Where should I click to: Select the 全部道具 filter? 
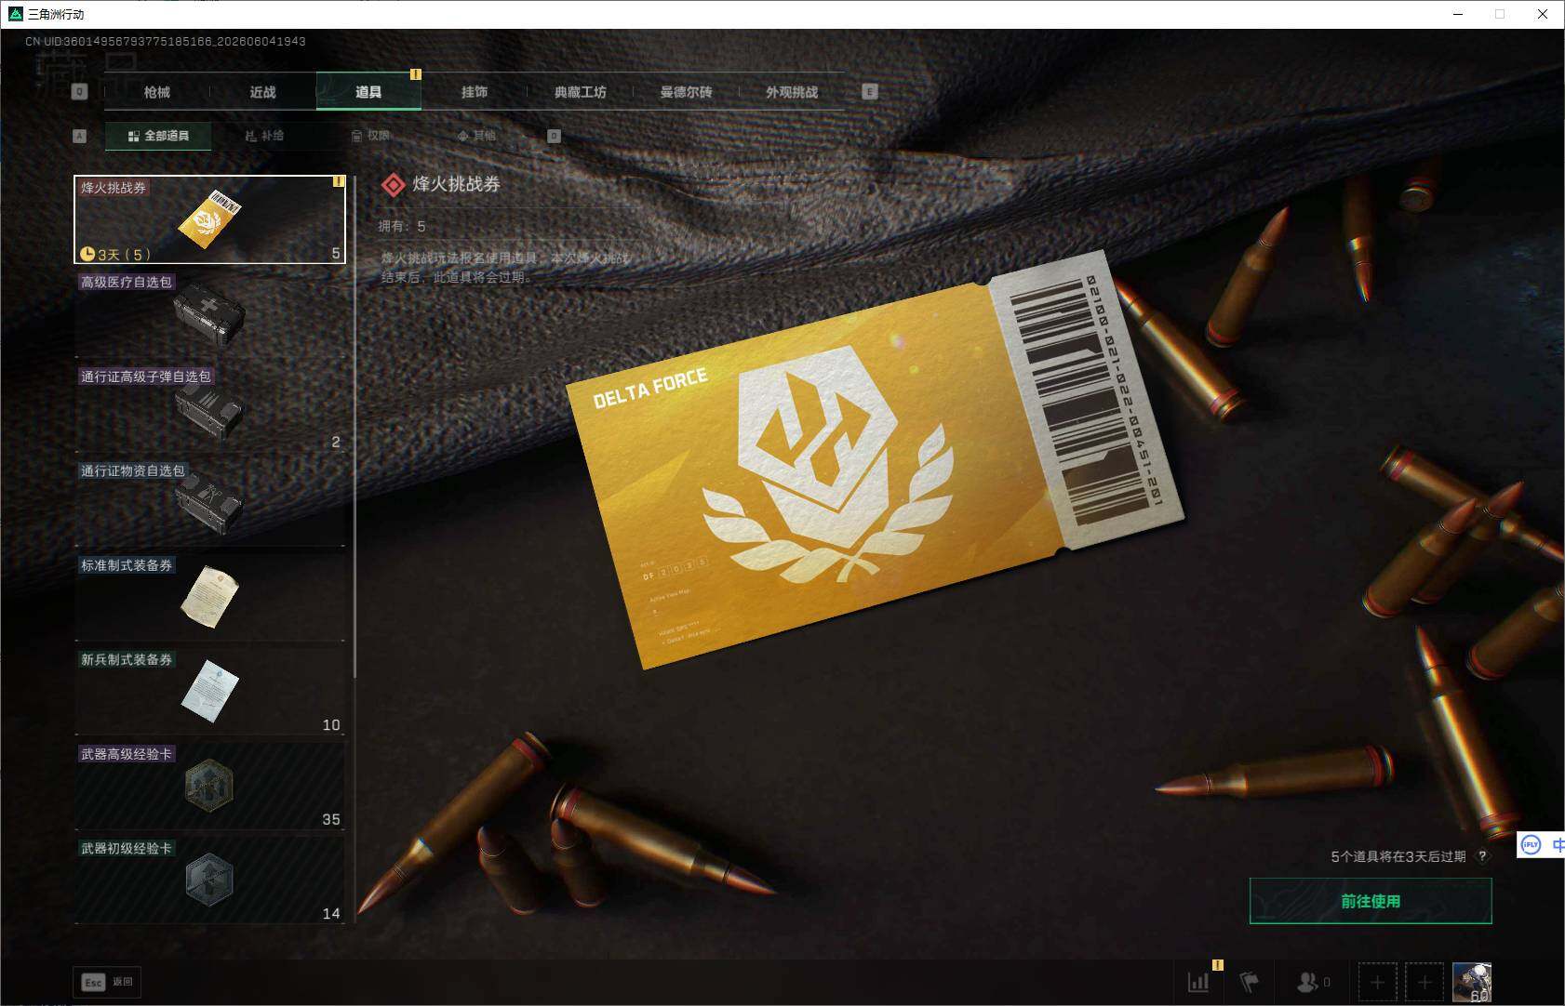pyautogui.click(x=158, y=136)
